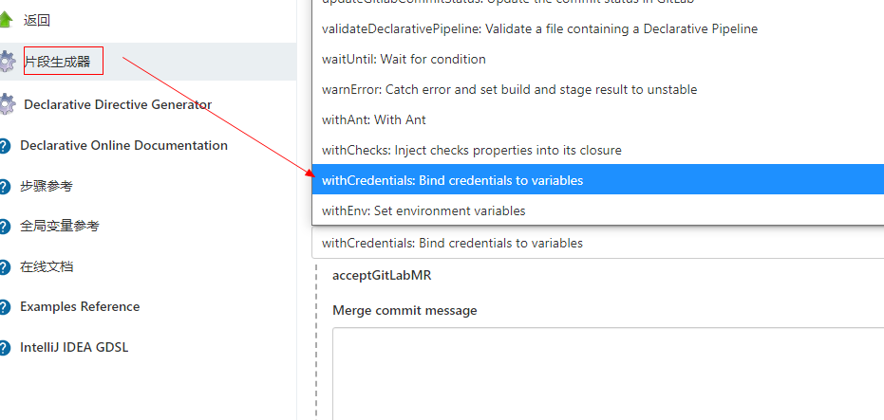Viewport: 884px width, 420px height.
Task: Choose withEnv: Set environment variables option
Action: [423, 210]
